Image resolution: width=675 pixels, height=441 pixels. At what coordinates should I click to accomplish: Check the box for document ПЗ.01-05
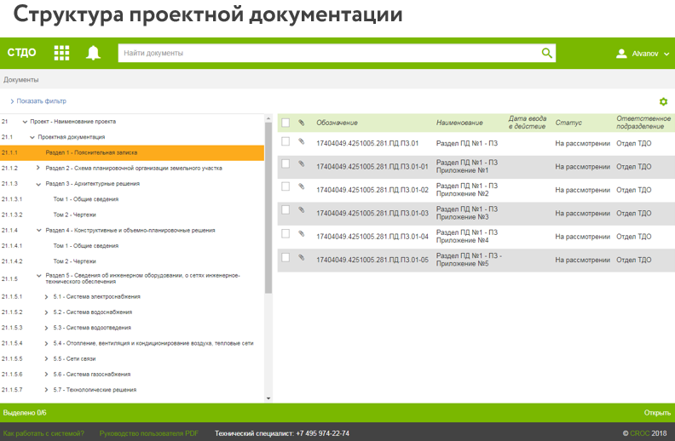(x=286, y=257)
